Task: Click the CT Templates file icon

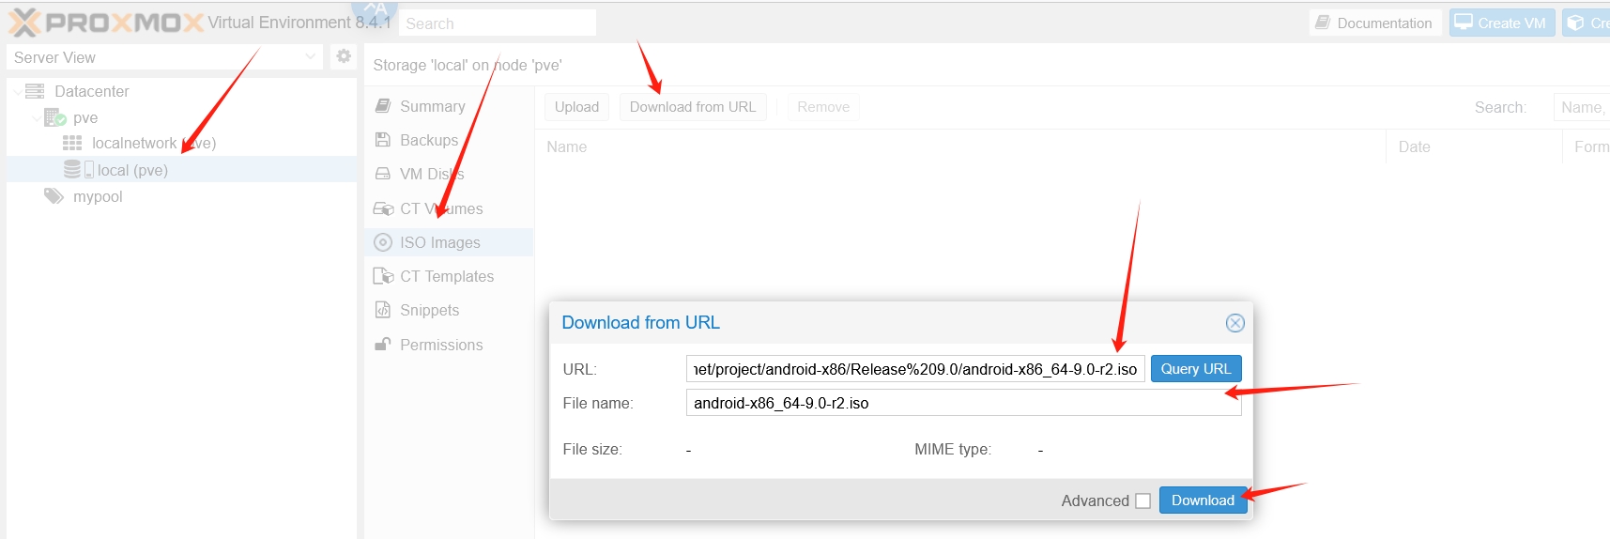Action: pos(383,276)
